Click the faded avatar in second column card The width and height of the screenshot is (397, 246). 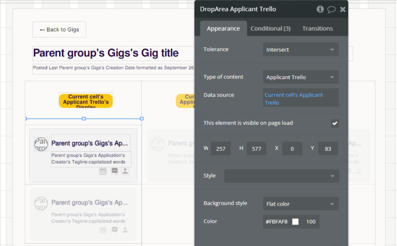(158, 144)
